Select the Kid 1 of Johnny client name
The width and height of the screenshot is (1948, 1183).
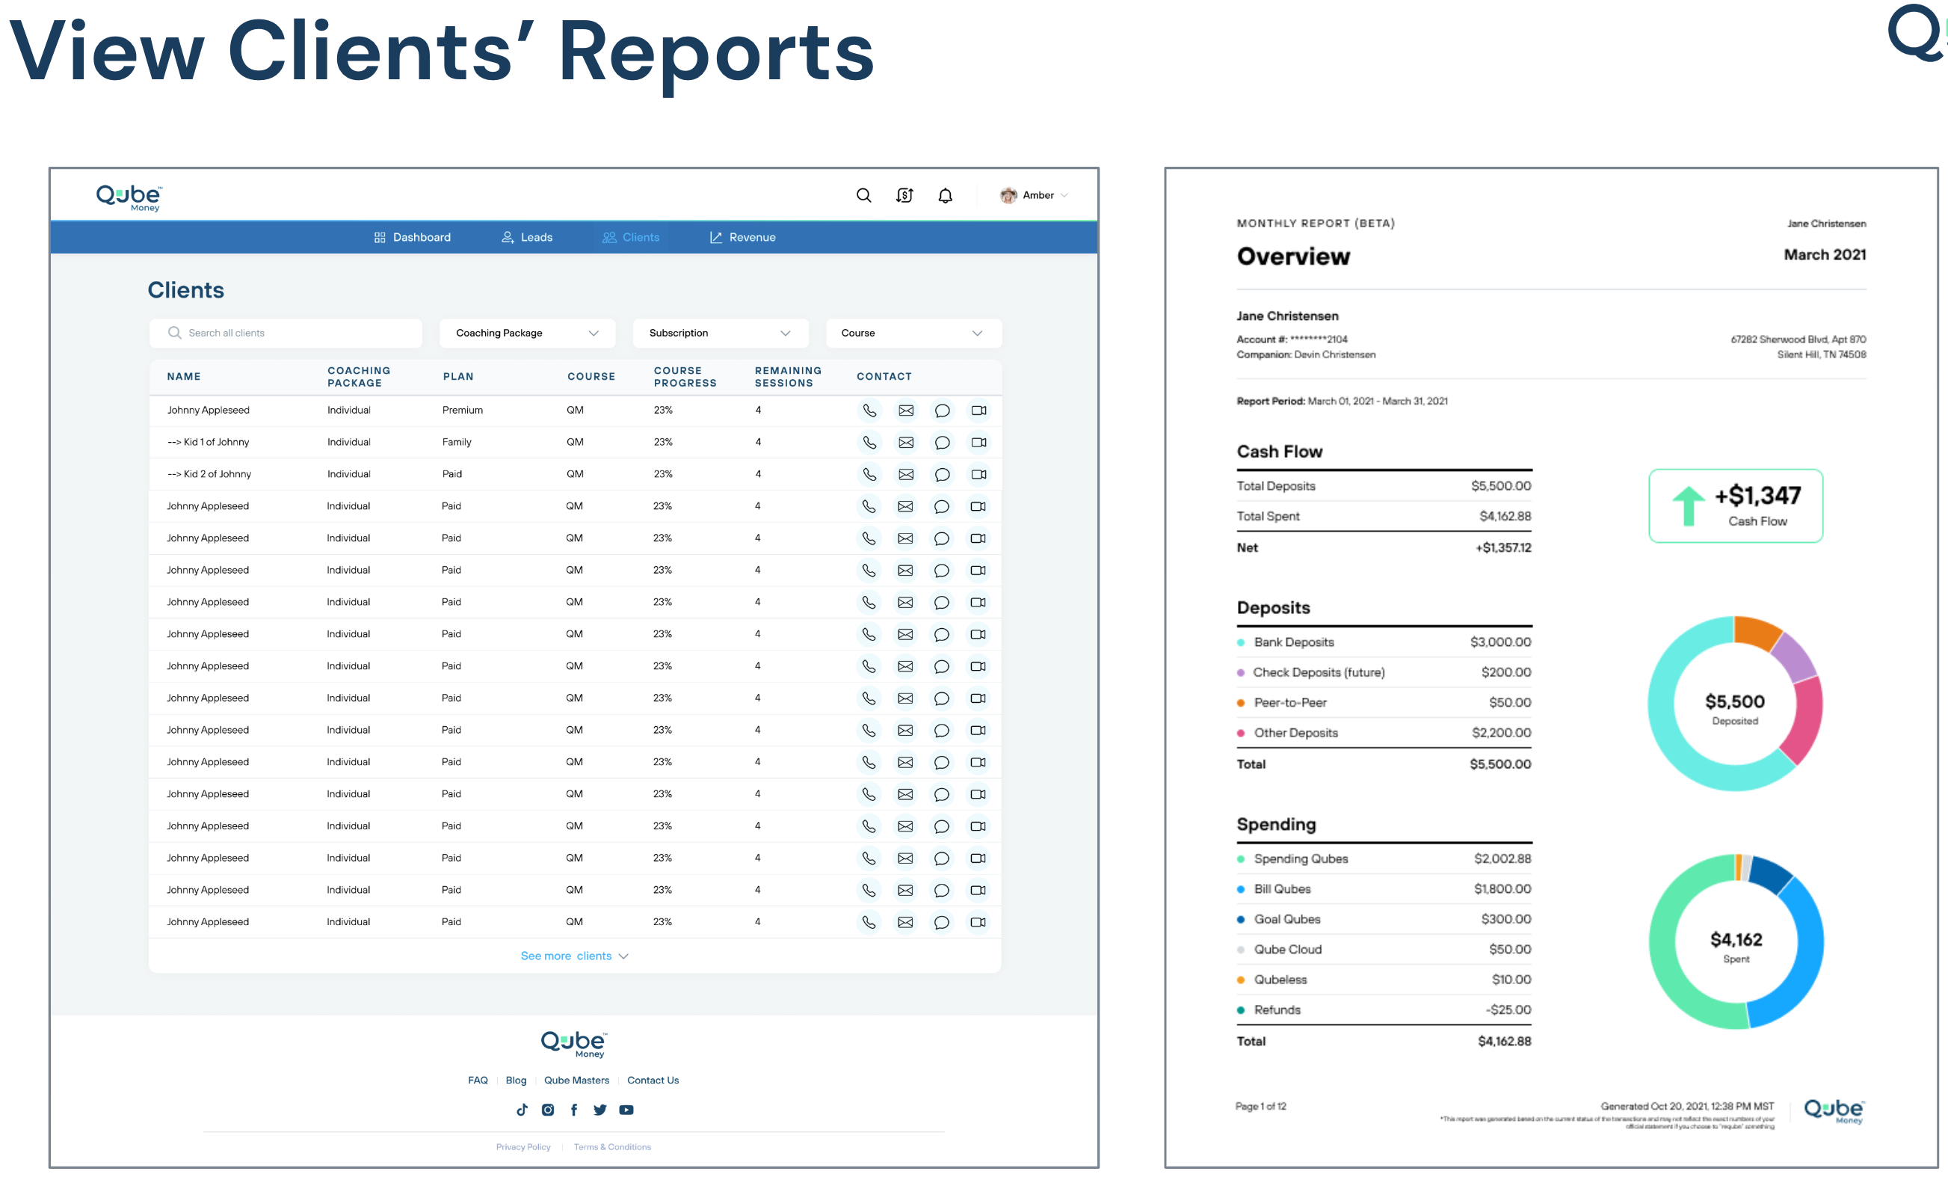click(208, 442)
